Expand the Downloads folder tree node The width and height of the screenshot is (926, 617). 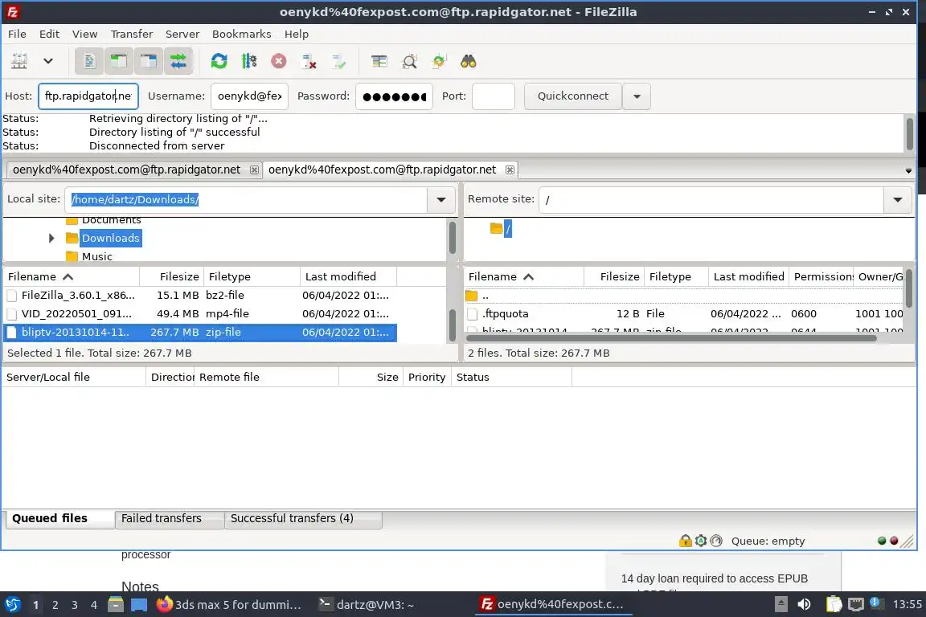click(51, 238)
